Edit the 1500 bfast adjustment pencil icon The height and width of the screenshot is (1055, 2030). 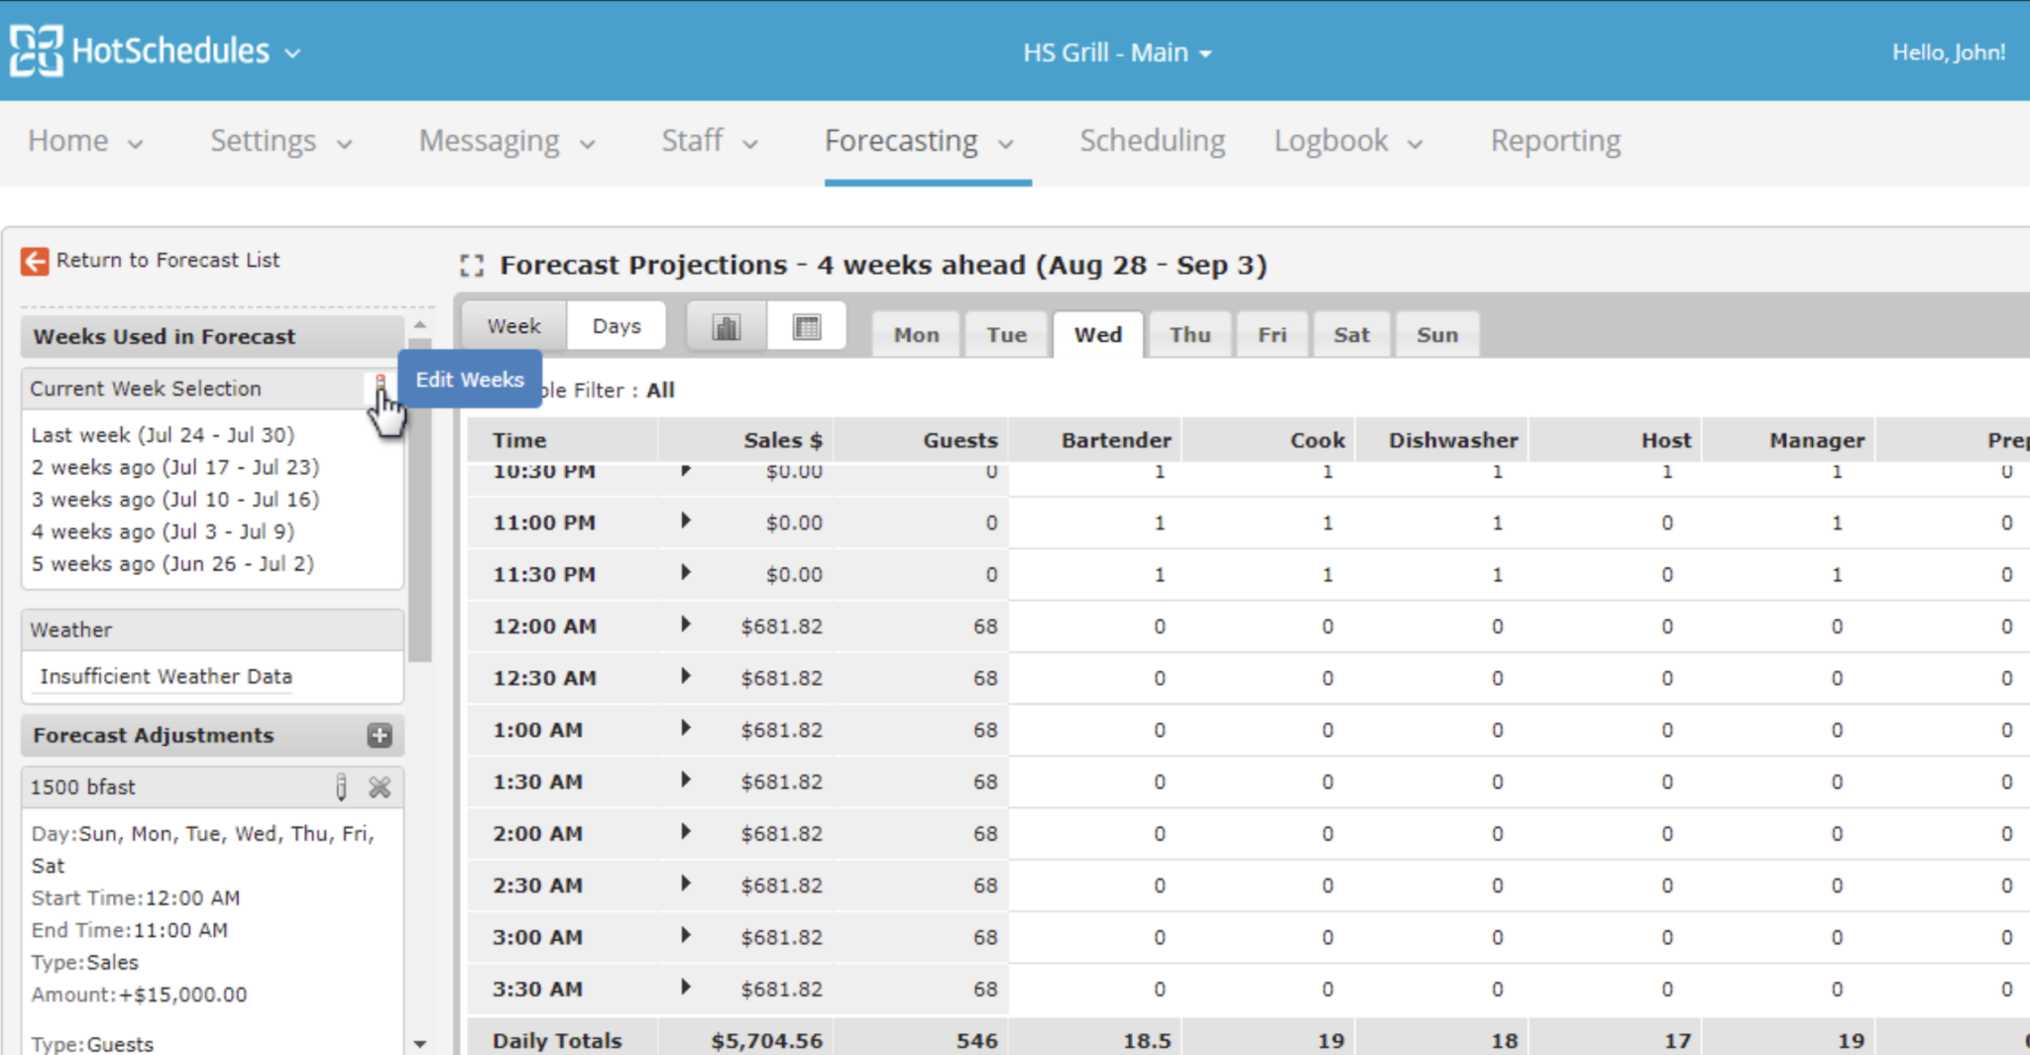341,787
